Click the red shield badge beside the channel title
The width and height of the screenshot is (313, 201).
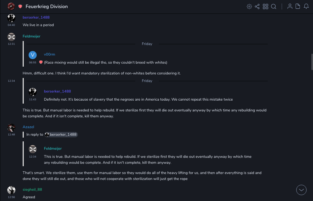point(20,6)
